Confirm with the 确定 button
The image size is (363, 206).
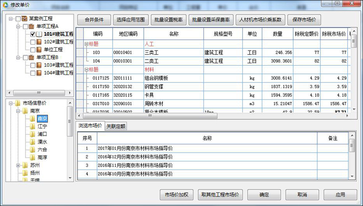264,195
